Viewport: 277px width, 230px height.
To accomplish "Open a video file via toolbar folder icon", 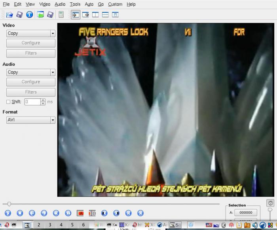I will [9, 15].
